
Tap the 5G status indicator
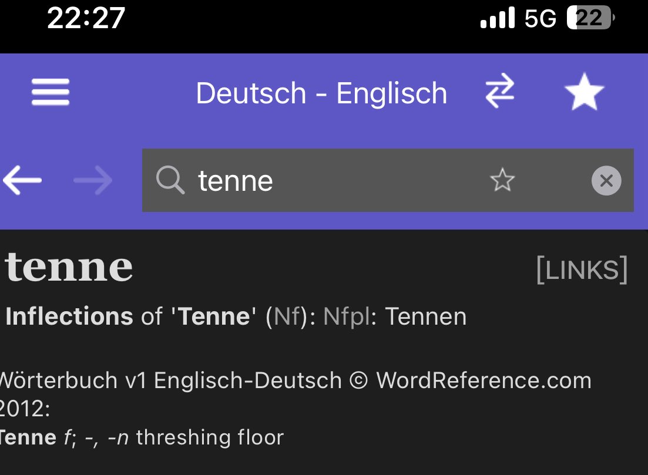(x=540, y=18)
